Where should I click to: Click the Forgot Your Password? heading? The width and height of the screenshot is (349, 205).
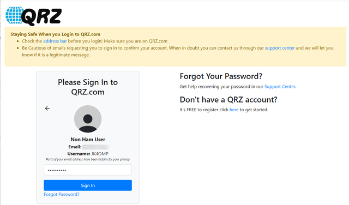(x=221, y=76)
